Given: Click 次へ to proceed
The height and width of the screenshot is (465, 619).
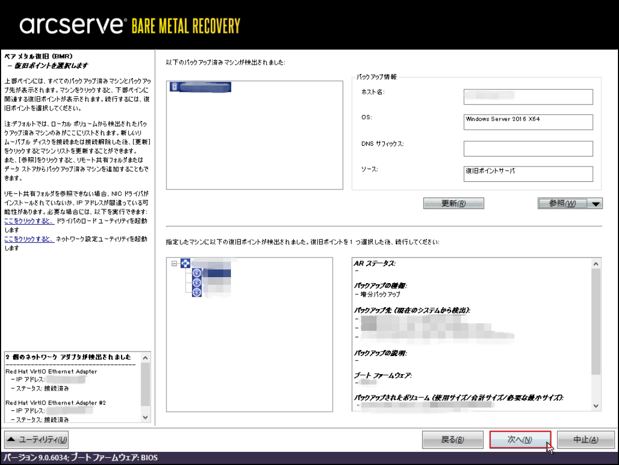Looking at the screenshot, I should tap(520, 440).
